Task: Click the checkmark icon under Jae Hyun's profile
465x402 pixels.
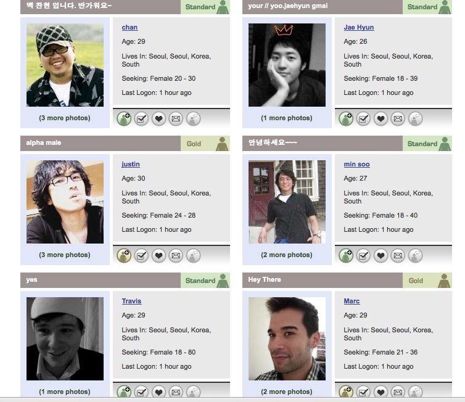Action: click(x=363, y=119)
